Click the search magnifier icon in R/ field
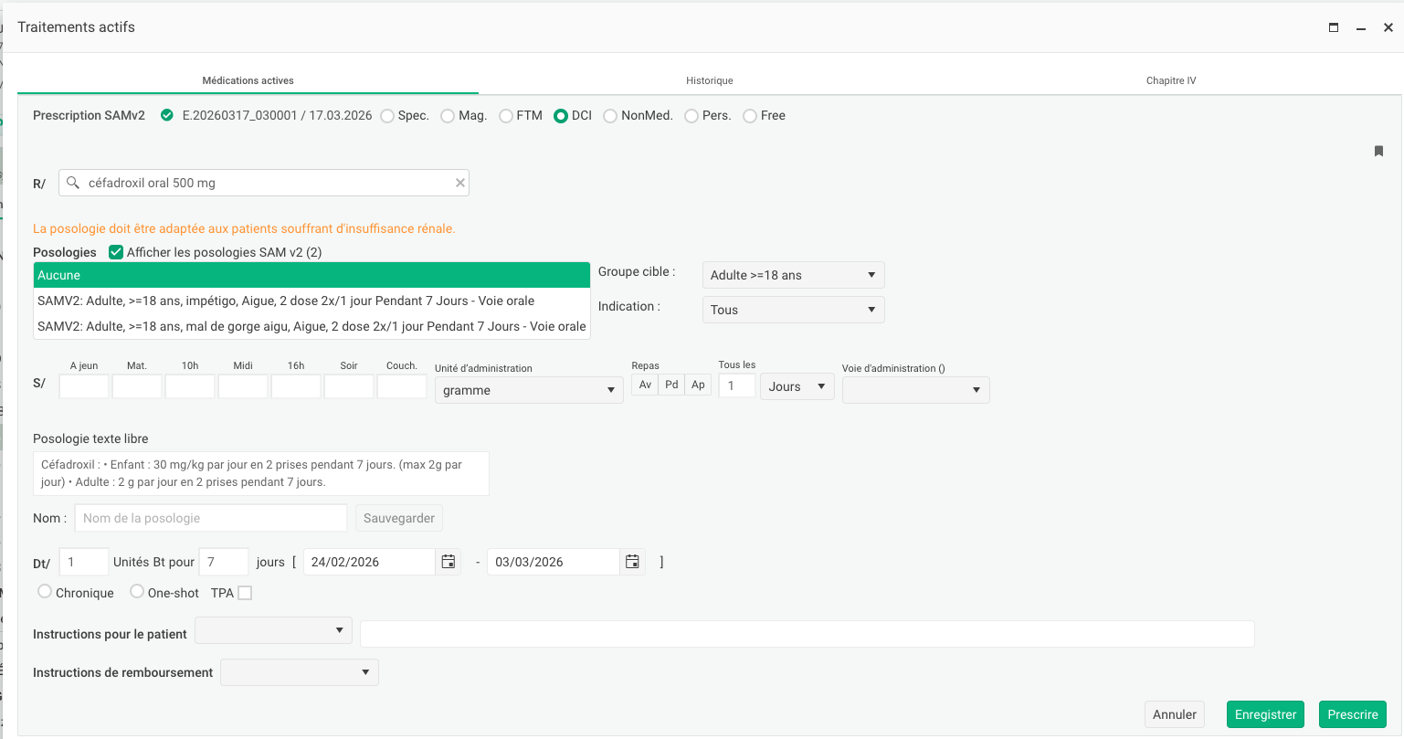The height and width of the screenshot is (739, 1404). [x=73, y=183]
